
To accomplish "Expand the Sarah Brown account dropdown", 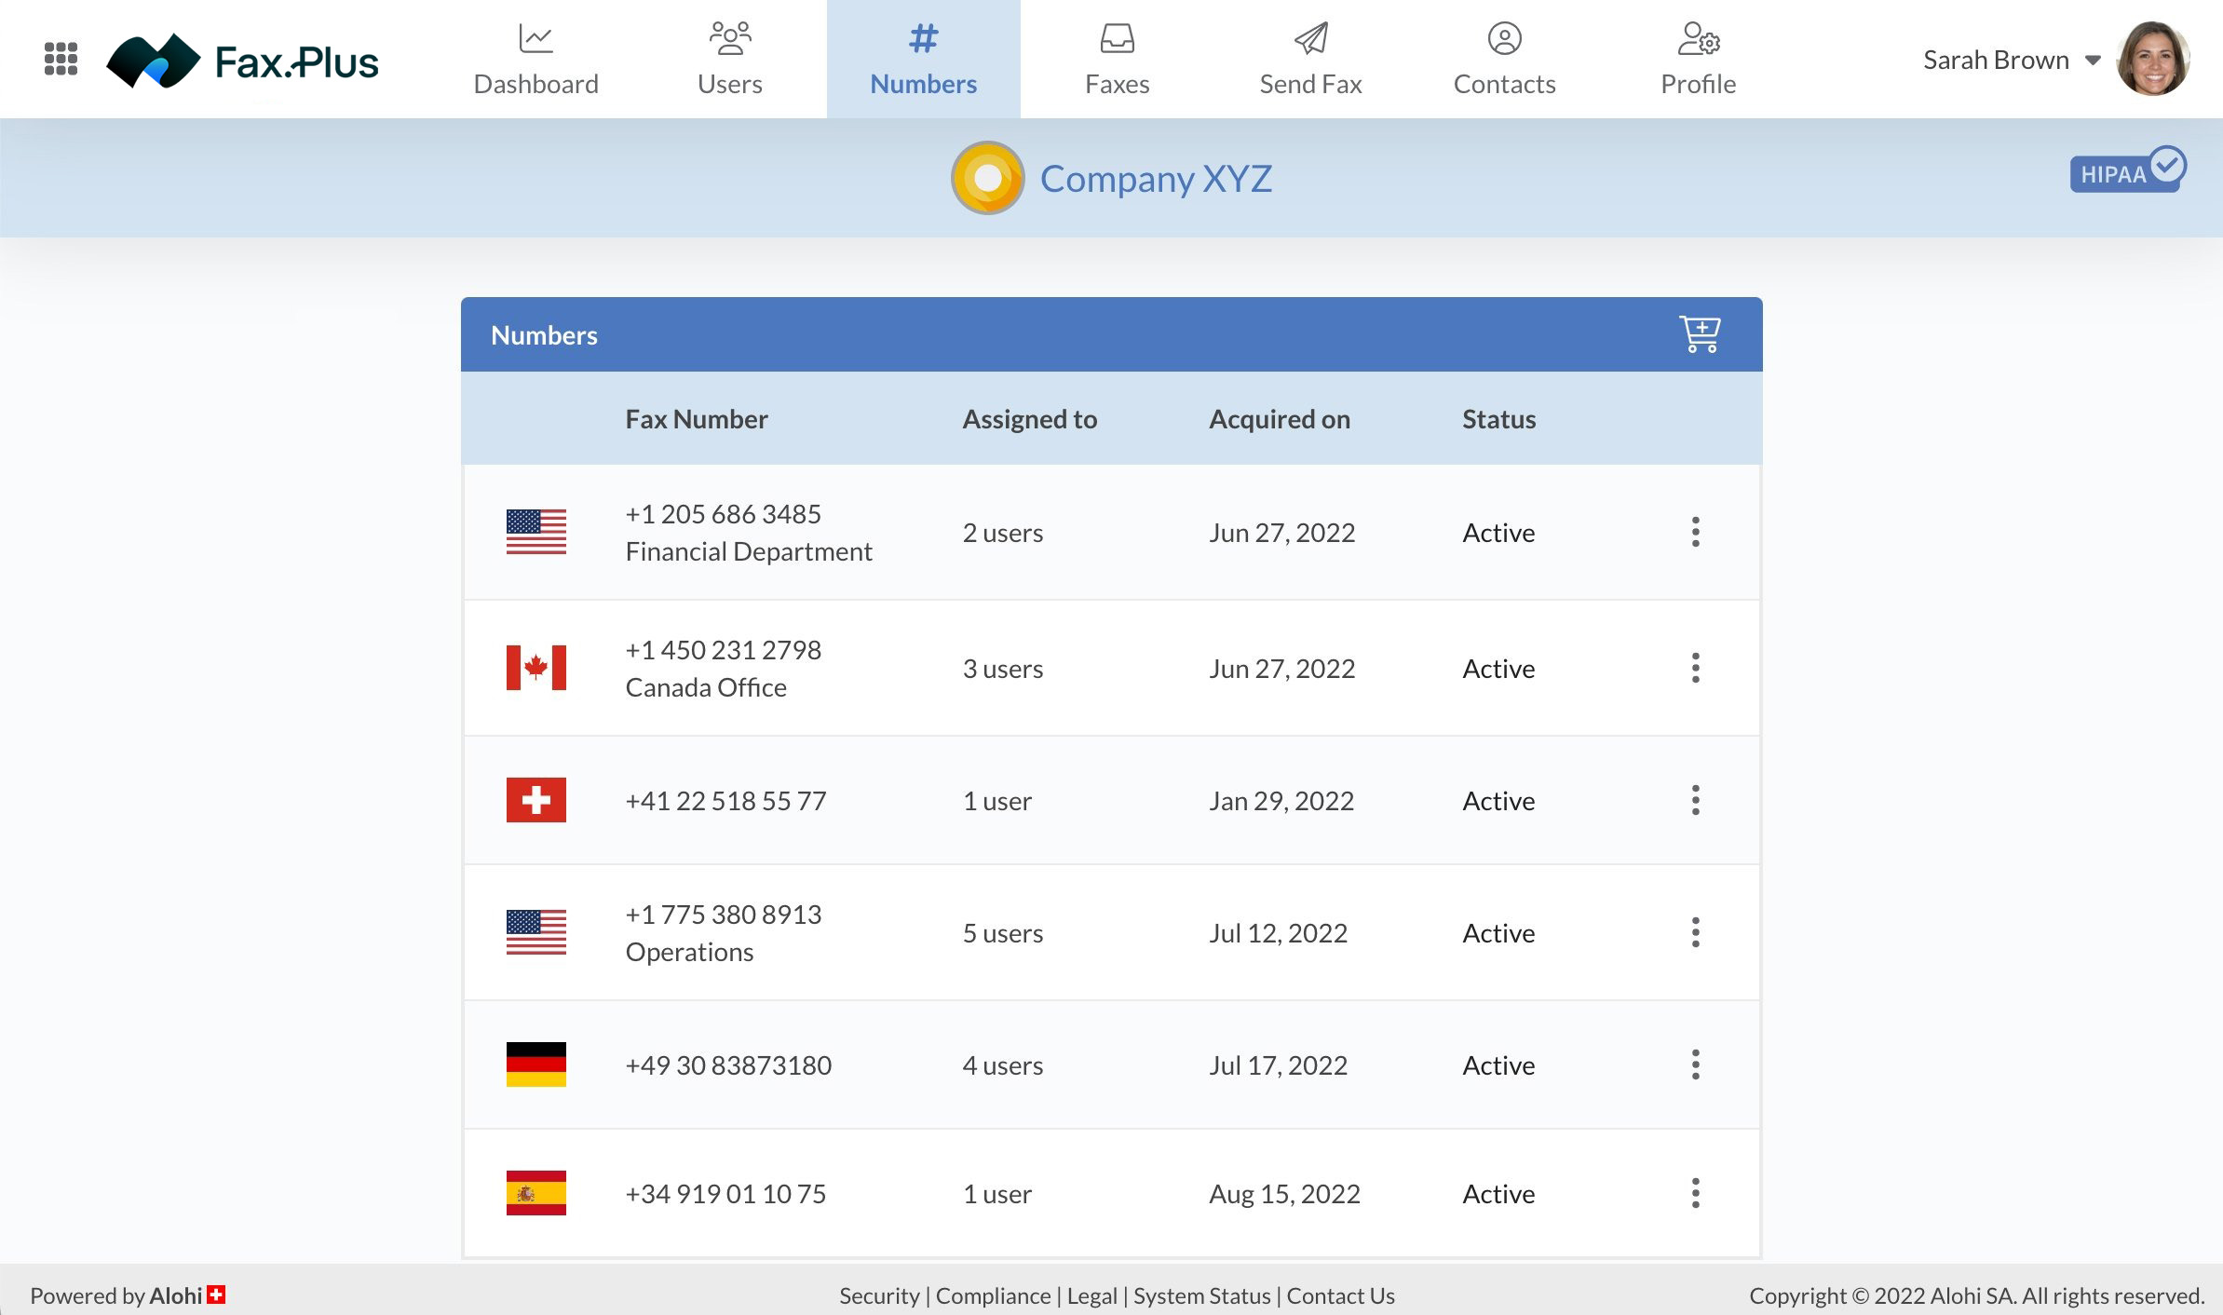I will [2091, 59].
